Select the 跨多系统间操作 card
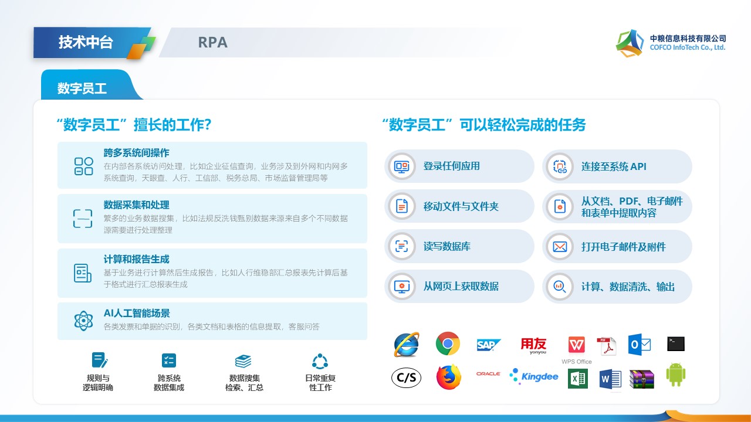 click(x=212, y=165)
